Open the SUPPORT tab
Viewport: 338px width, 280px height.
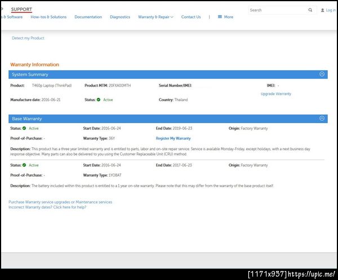click(21, 9)
